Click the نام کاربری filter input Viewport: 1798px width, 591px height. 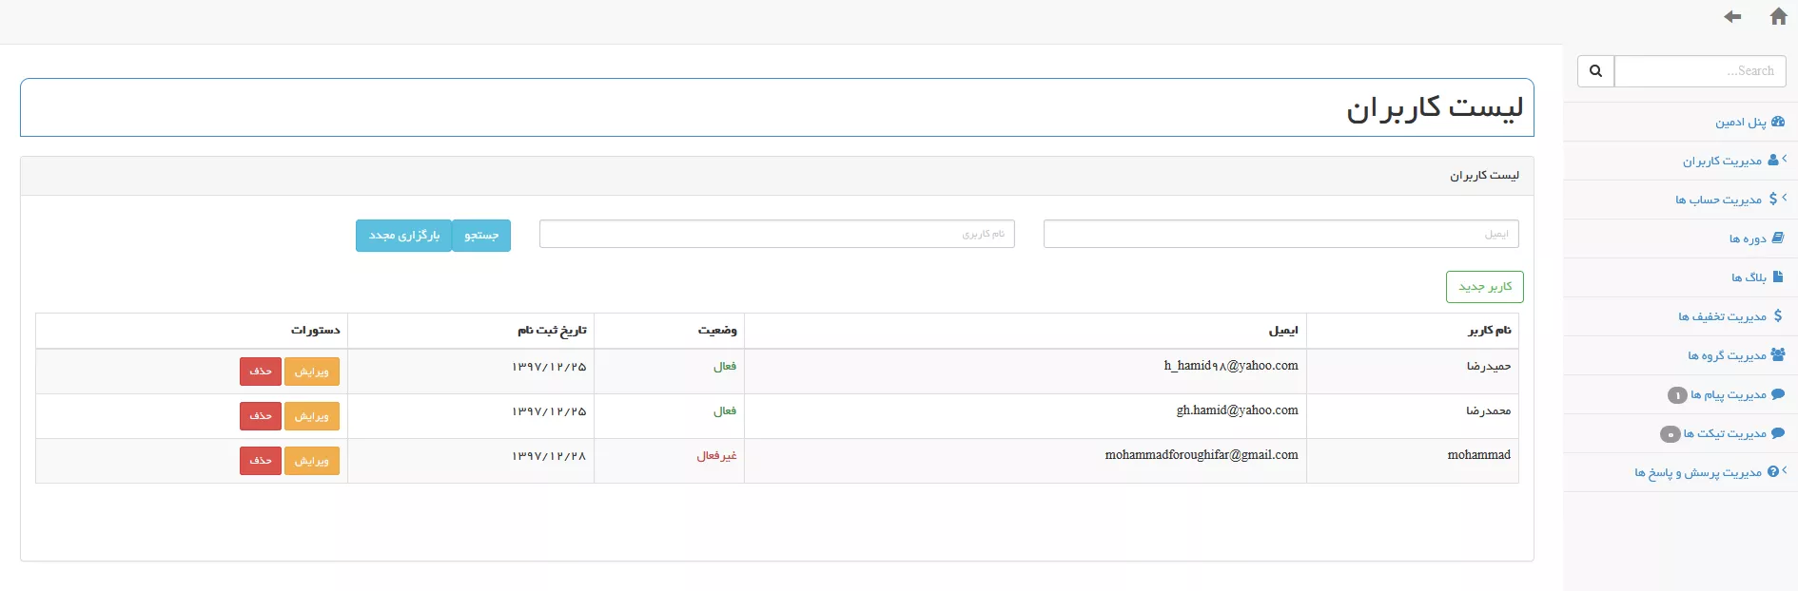[776, 234]
